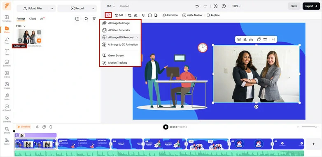
Task: Click the Inside Motion button
Action: [192, 15]
